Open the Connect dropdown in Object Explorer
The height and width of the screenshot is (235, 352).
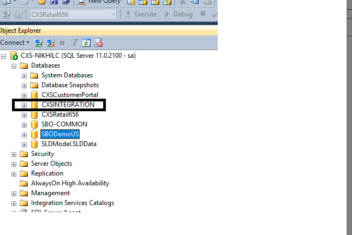[x=15, y=43]
